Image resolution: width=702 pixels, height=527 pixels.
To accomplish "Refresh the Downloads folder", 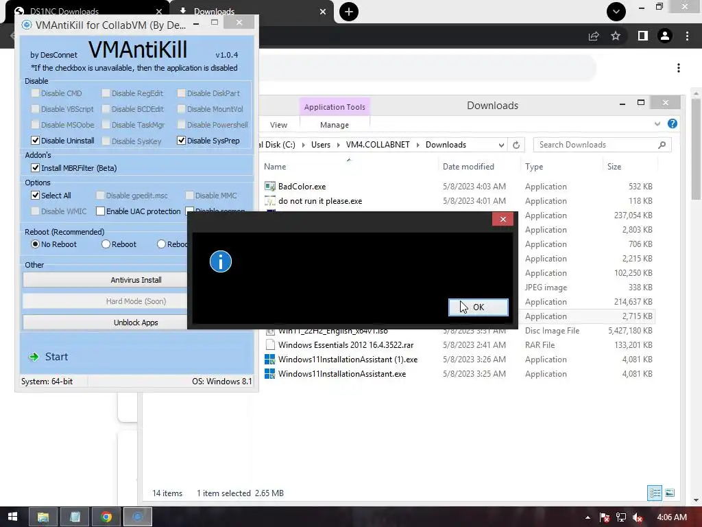I will click(516, 145).
